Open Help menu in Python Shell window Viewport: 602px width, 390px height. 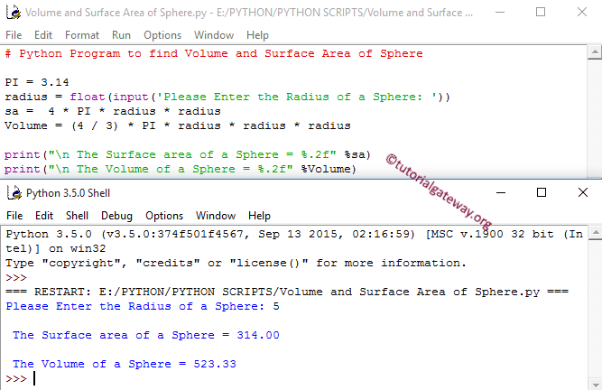[x=260, y=216]
